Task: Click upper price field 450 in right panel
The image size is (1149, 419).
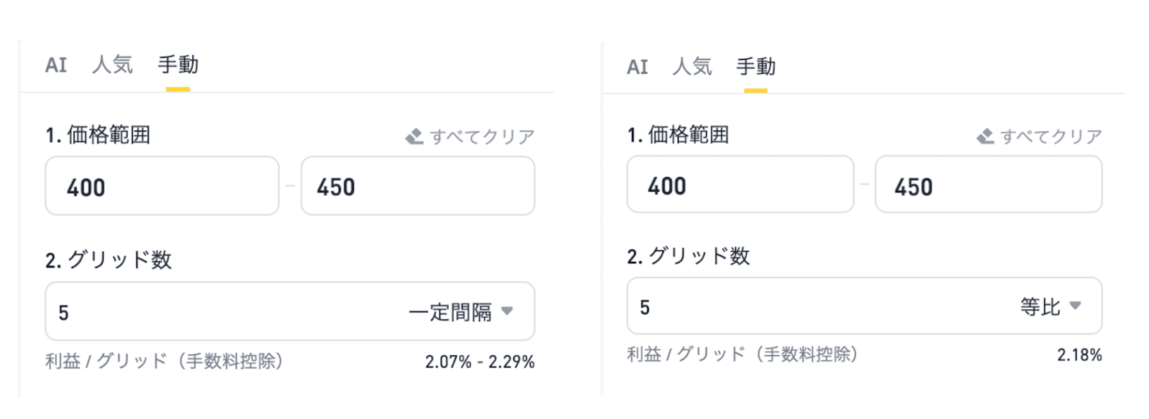Action: click(988, 185)
